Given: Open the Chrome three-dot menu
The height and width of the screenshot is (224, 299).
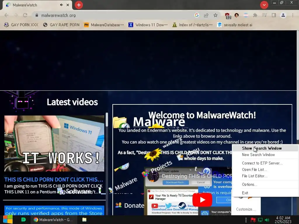Looking at the screenshot, I should tap(293, 15).
